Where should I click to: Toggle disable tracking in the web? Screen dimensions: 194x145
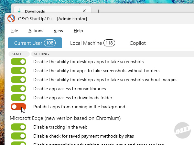point(18,127)
